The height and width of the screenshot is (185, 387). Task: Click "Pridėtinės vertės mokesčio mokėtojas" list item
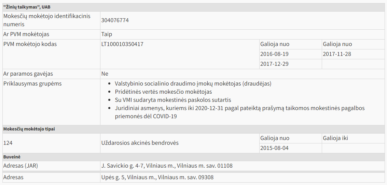pos(163,92)
